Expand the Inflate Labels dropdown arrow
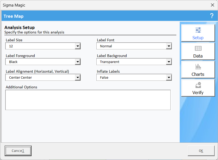 169,77
